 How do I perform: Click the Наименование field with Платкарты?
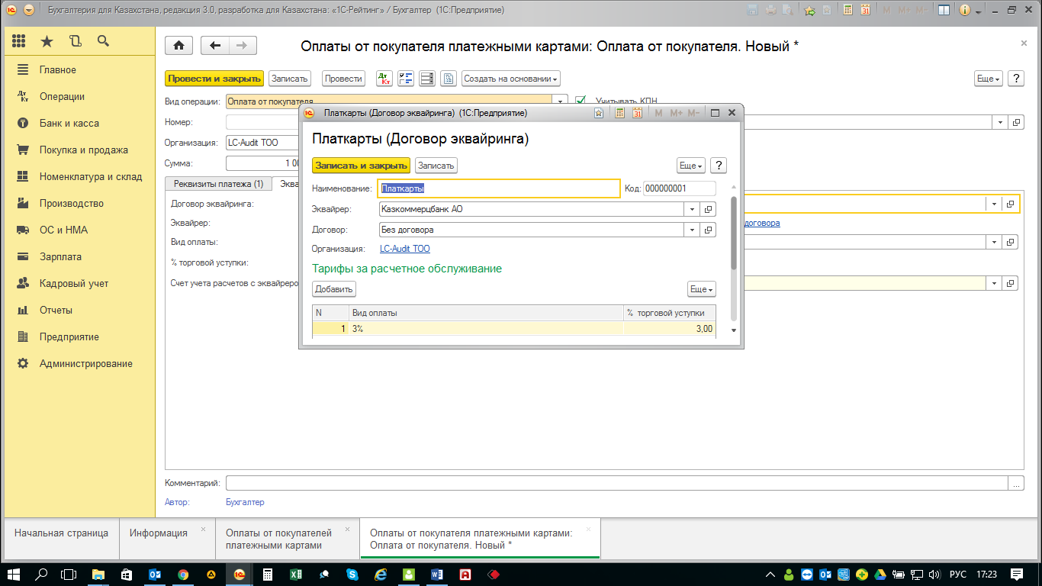(x=499, y=188)
